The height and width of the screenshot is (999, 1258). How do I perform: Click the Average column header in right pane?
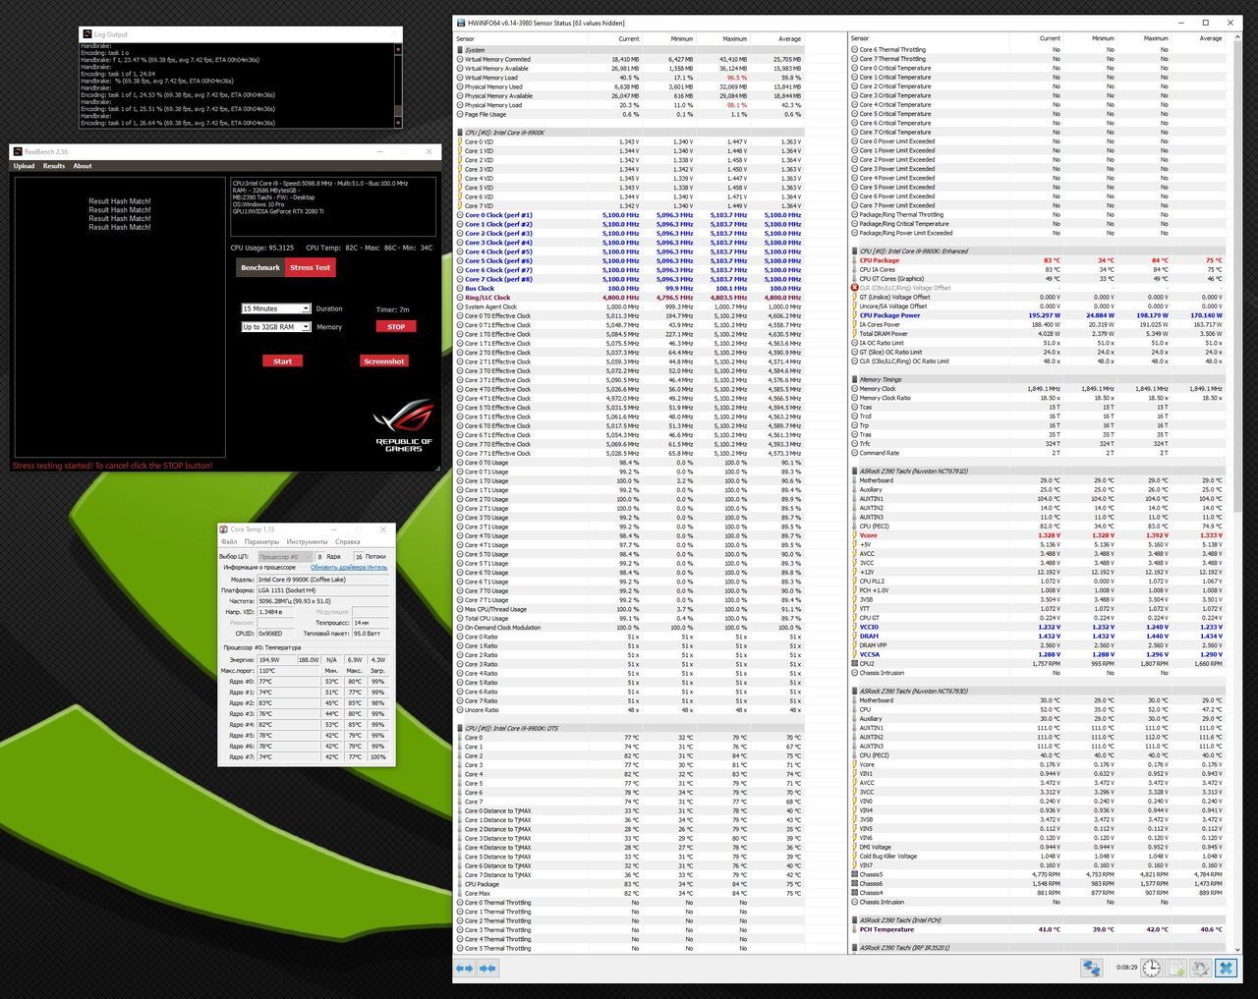tap(1211, 38)
